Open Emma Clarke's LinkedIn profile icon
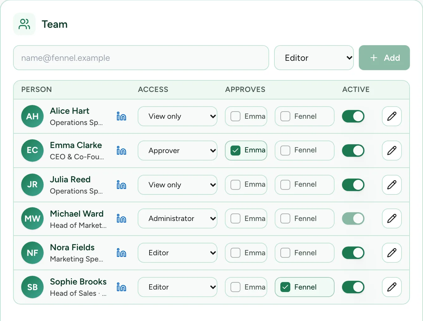This screenshot has height=321, width=423. point(121,151)
